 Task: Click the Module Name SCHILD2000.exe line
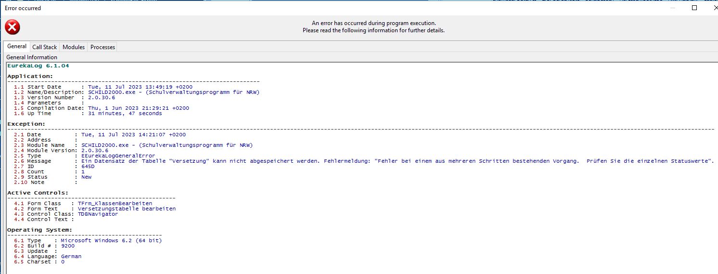133,145
